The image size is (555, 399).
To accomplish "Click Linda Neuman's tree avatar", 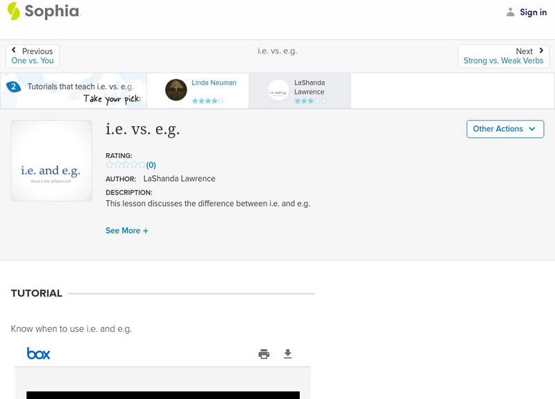I will coord(176,90).
